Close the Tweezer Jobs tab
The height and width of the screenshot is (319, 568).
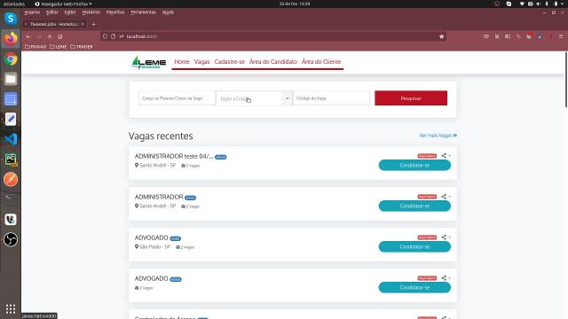[83, 24]
